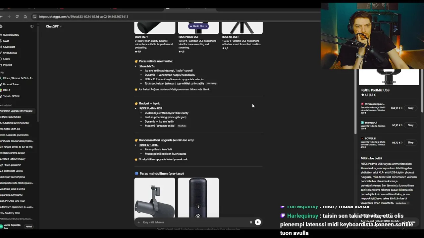Open the PM2.5-piikkeihin conversation
This screenshot has width=424, height=238.
pos(11,165)
